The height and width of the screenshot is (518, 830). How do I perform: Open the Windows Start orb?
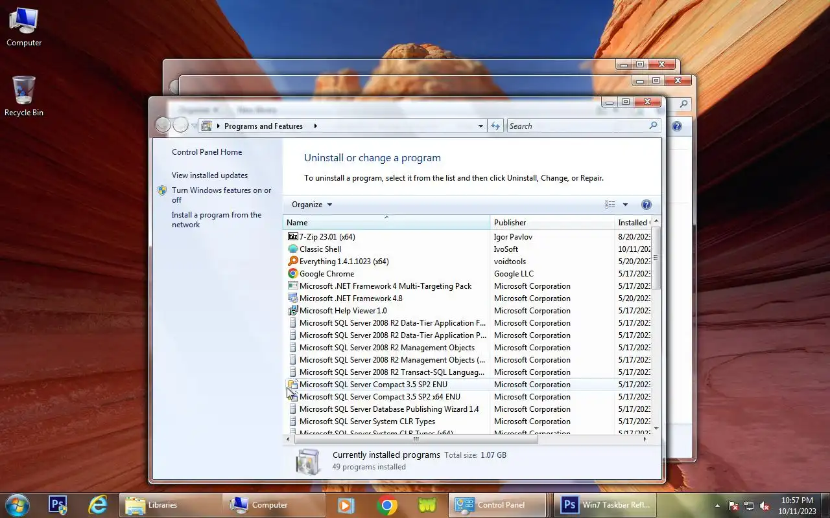(x=18, y=505)
